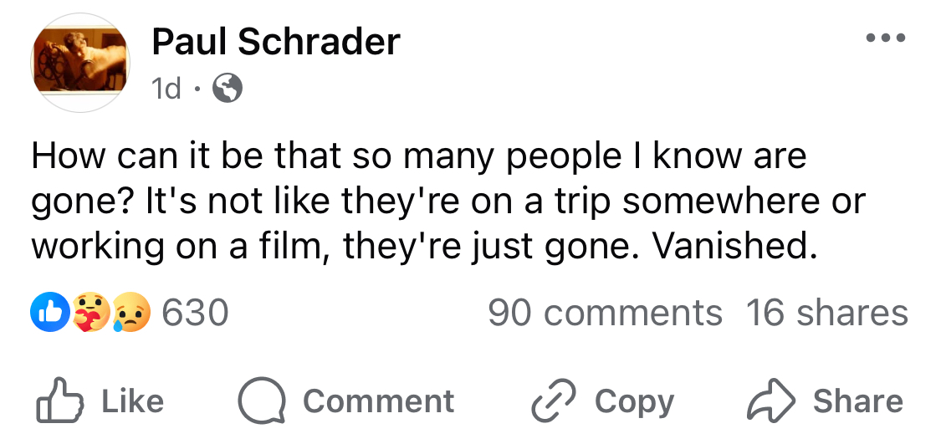Like the post using the Like label
This screenshot has width=941, height=444.
click(x=133, y=401)
